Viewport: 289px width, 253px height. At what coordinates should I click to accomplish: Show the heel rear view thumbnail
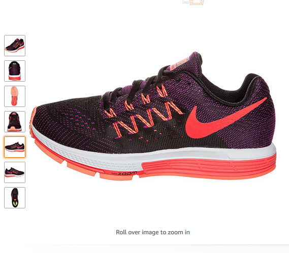(x=15, y=71)
